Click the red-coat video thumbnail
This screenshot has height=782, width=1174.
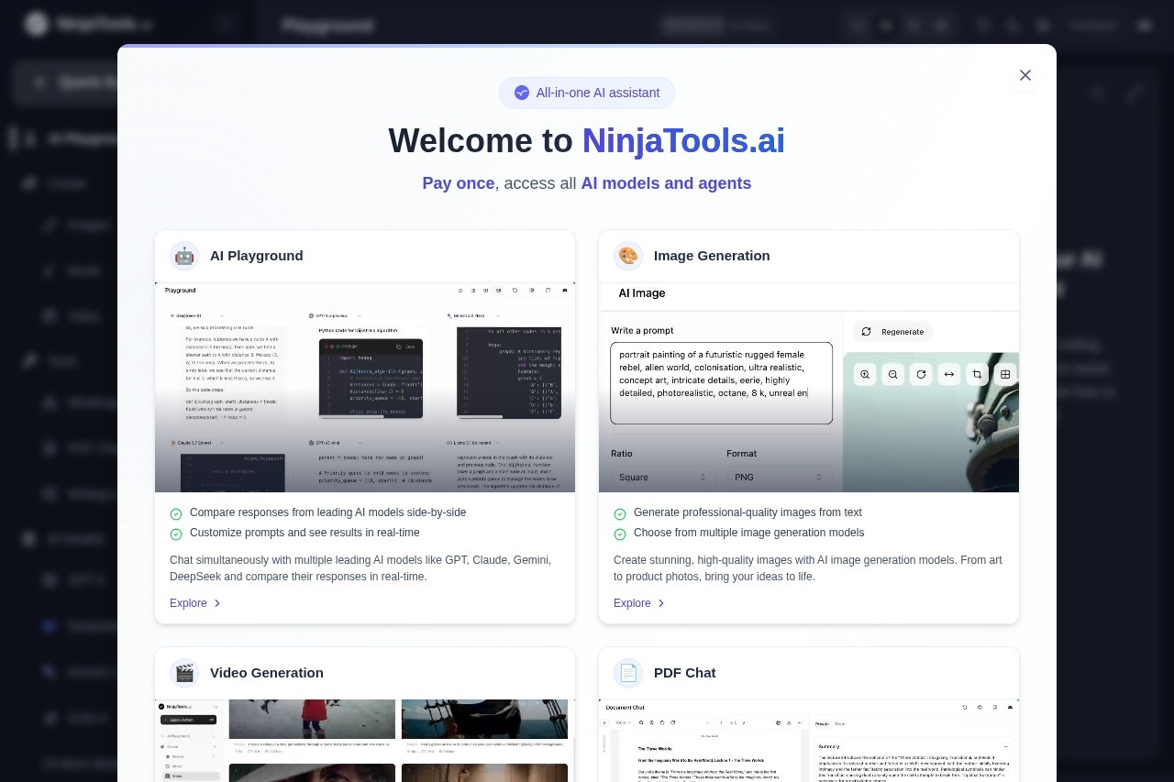[312, 719]
